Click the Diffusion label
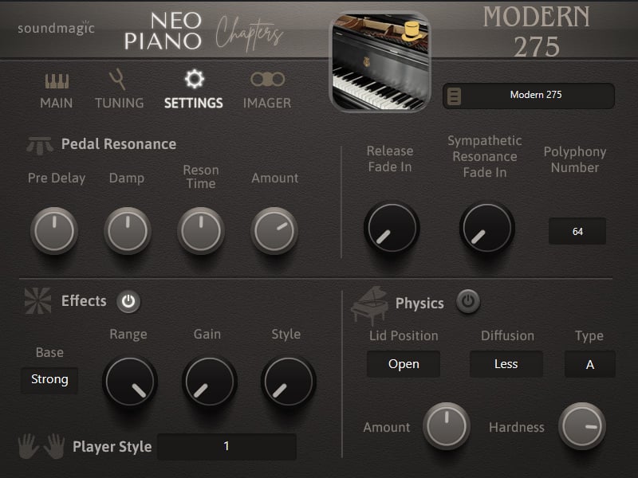 (507, 335)
